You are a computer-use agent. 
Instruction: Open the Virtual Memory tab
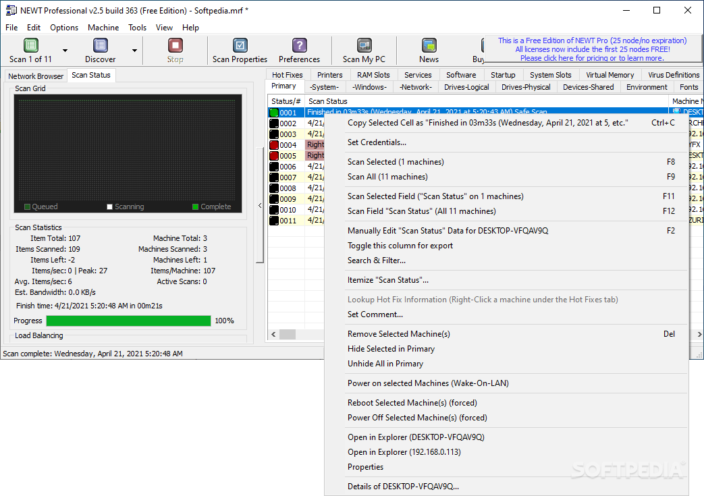(x=610, y=75)
